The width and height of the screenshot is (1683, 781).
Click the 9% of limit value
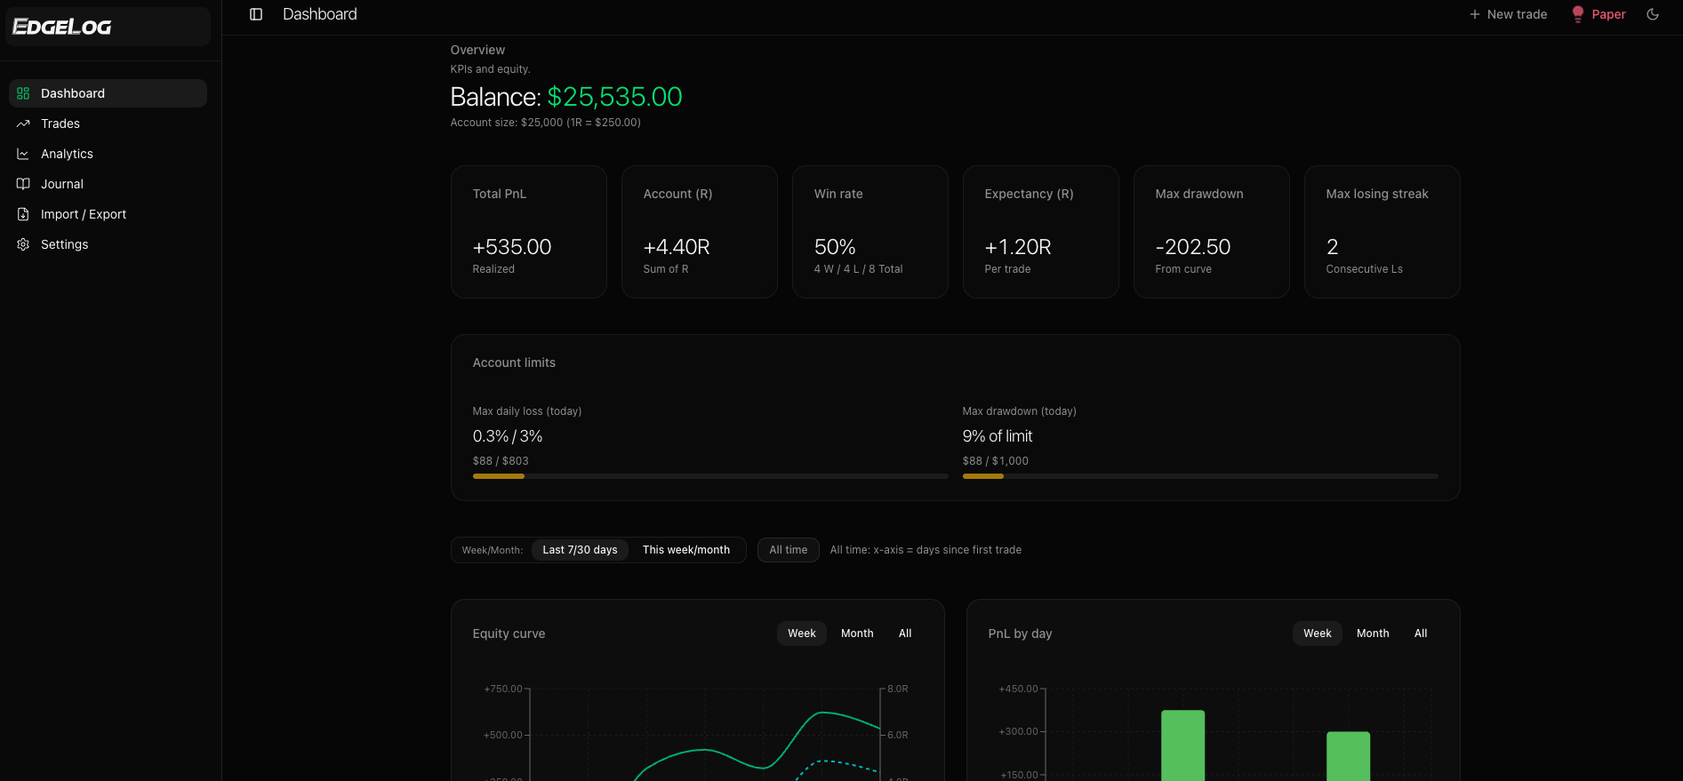(x=998, y=436)
